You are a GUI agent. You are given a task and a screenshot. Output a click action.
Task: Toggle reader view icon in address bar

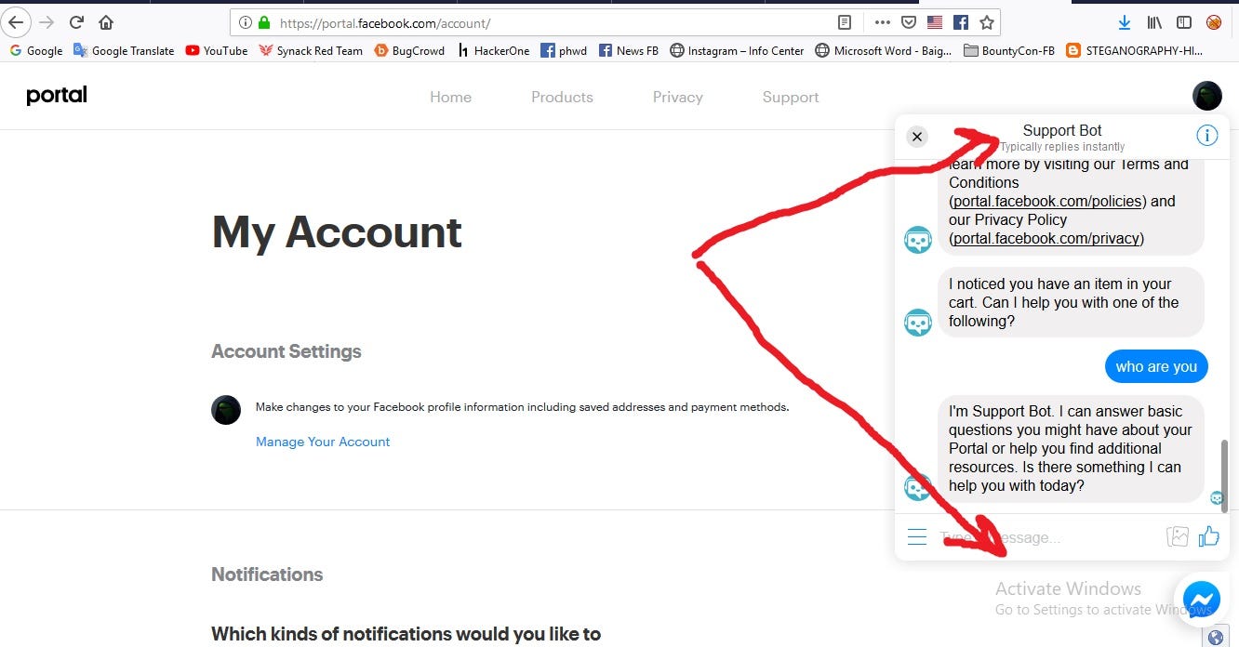click(x=845, y=22)
